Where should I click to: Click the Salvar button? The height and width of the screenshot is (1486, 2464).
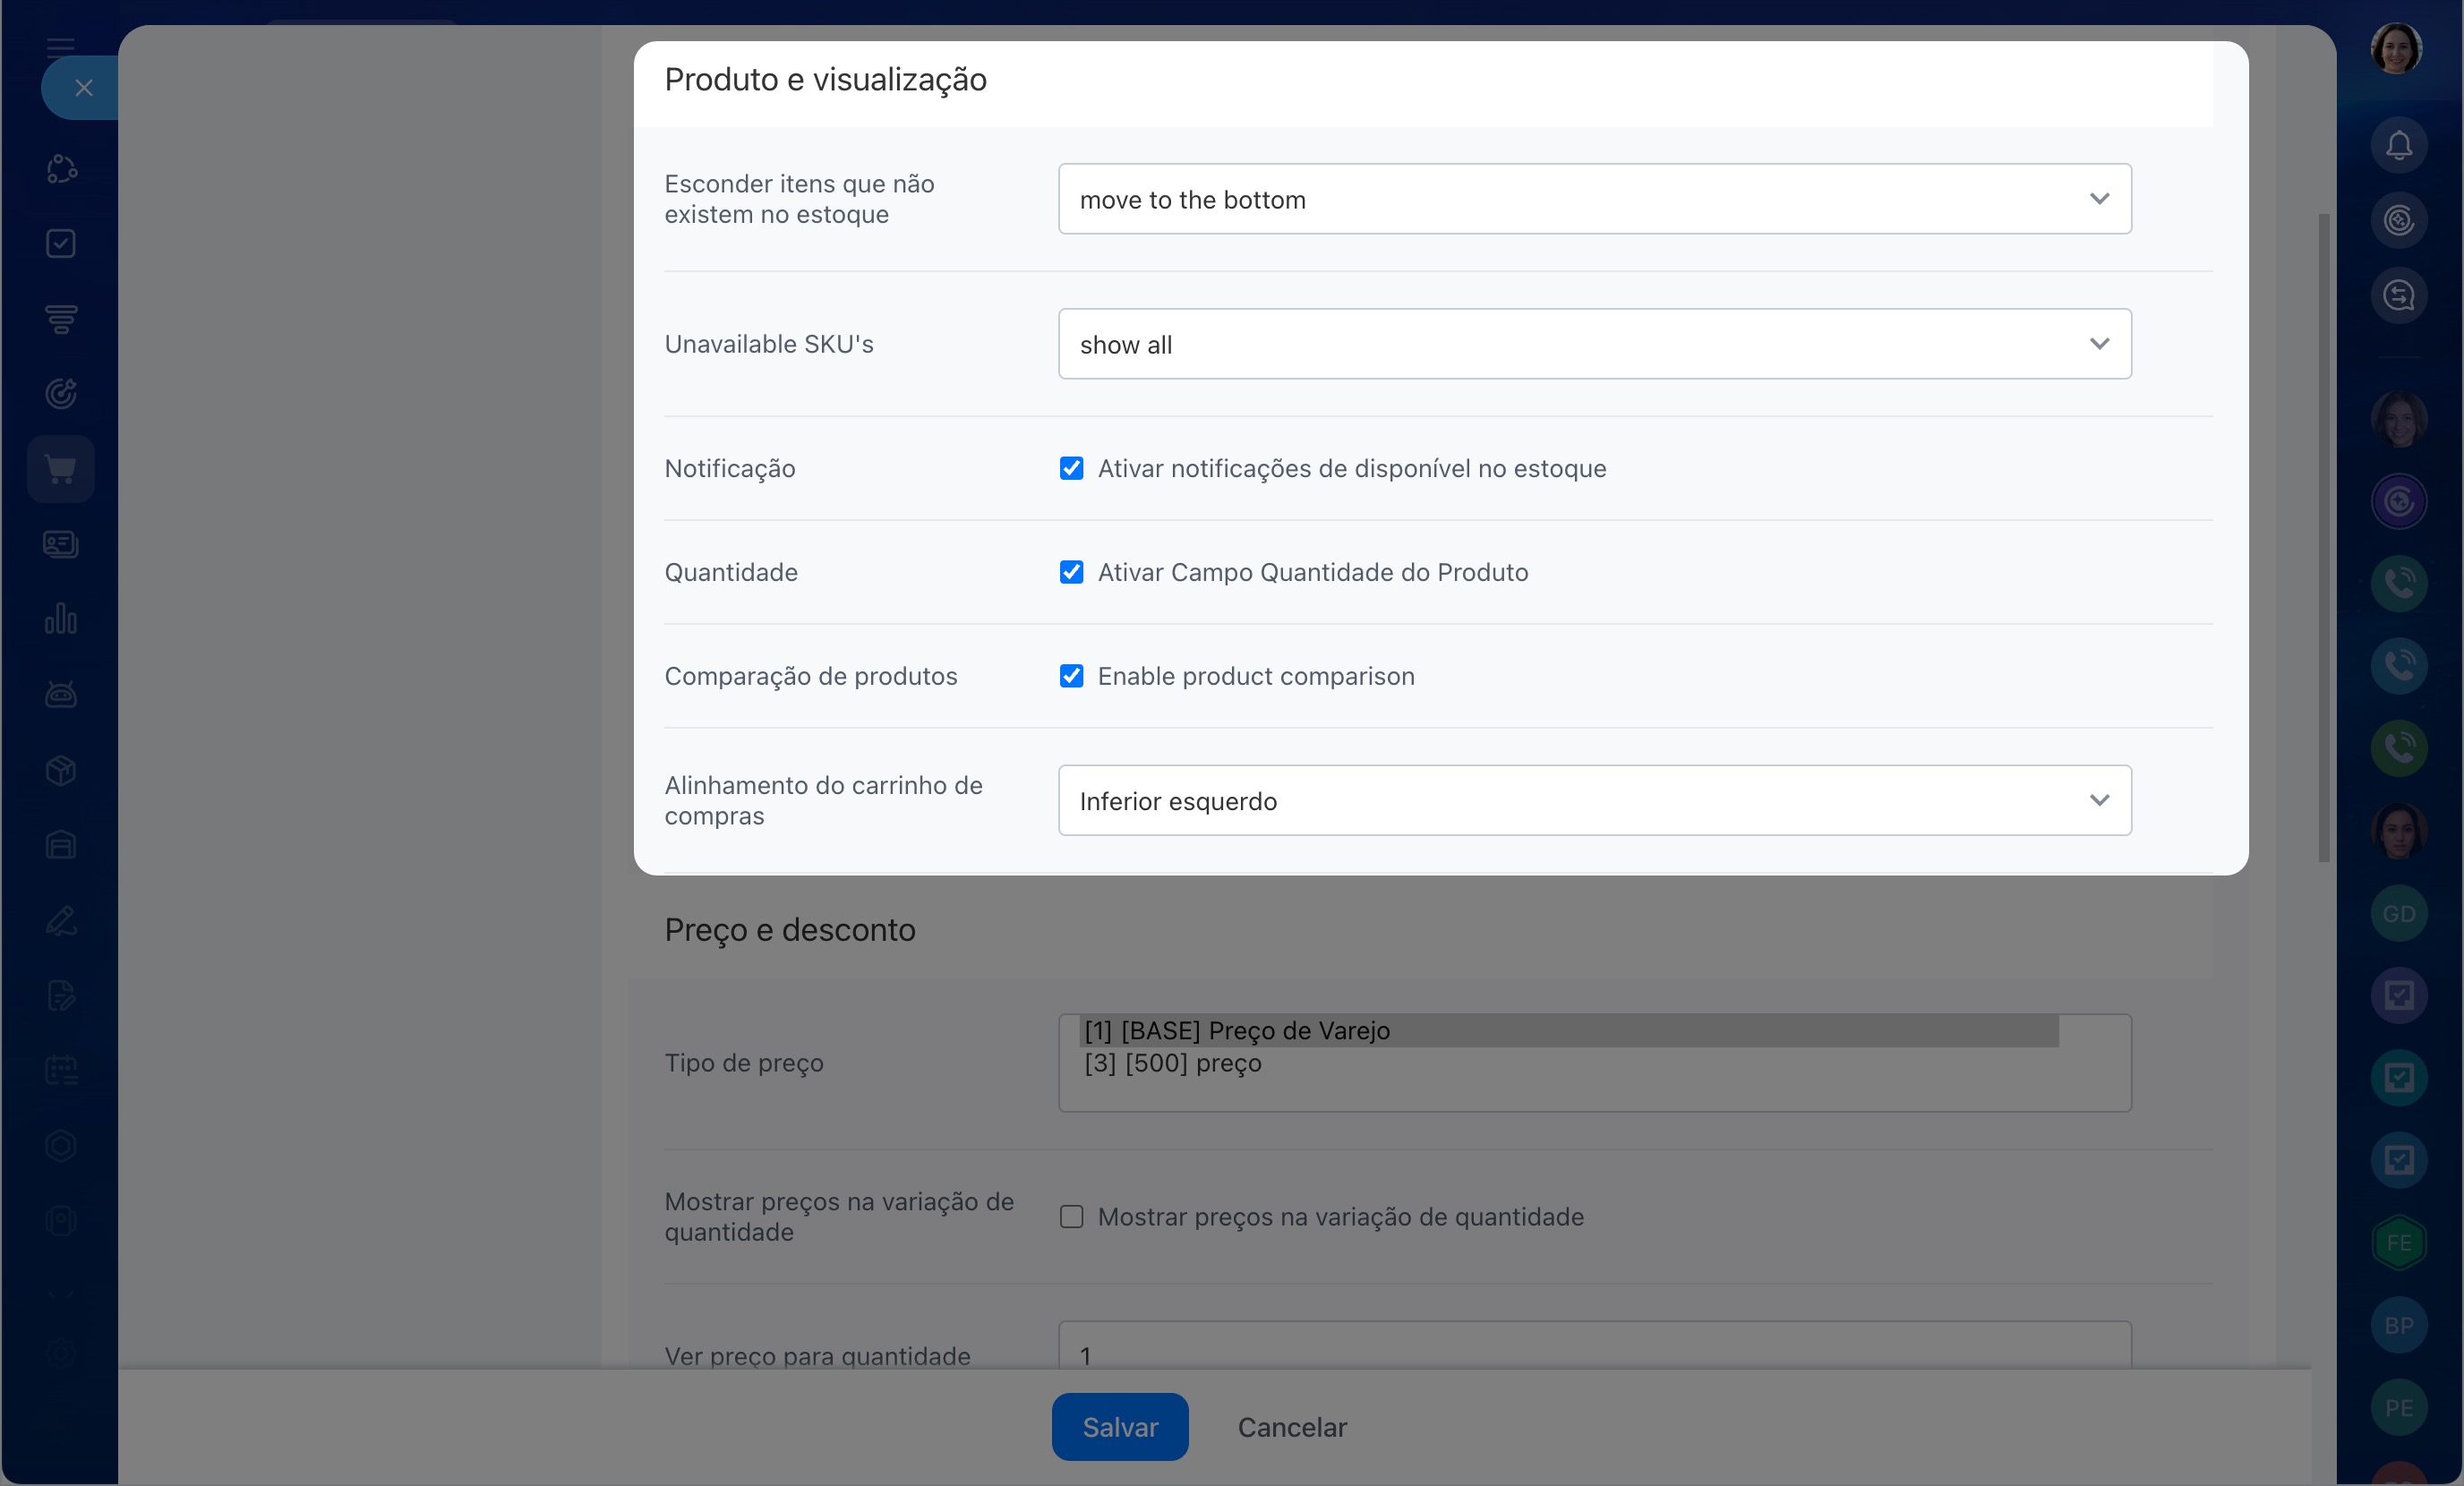[1119, 1427]
